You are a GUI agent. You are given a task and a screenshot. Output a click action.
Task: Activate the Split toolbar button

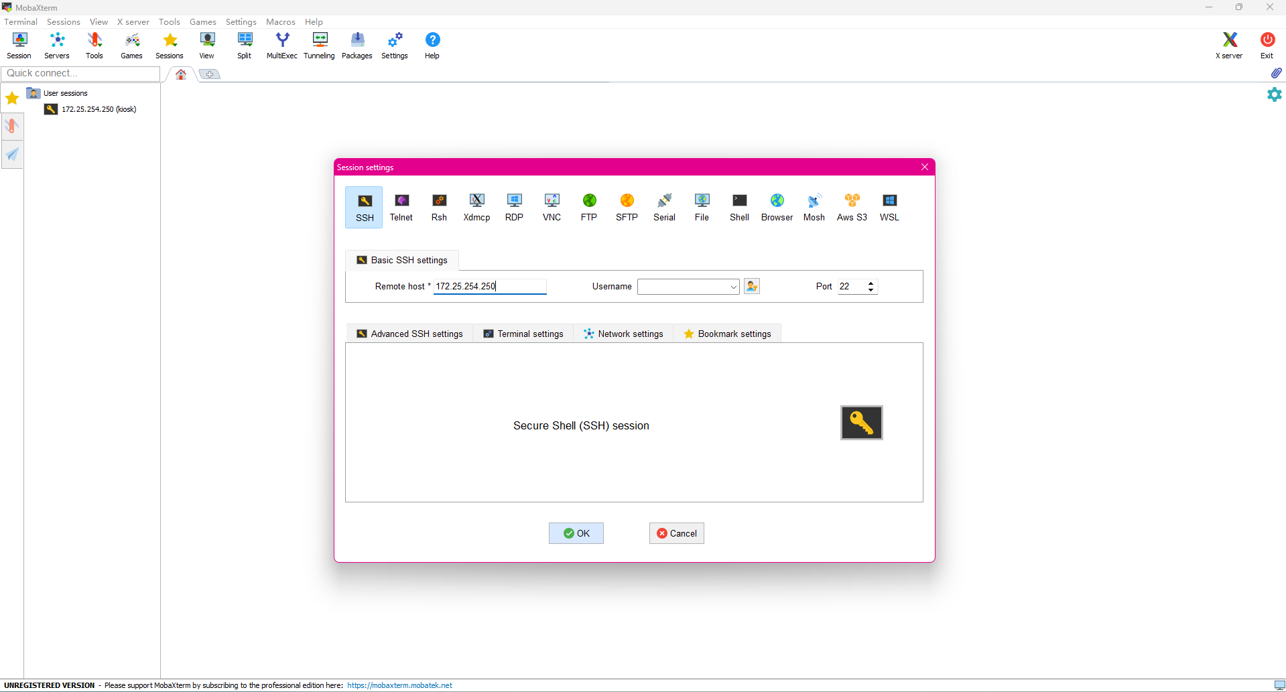245,46
